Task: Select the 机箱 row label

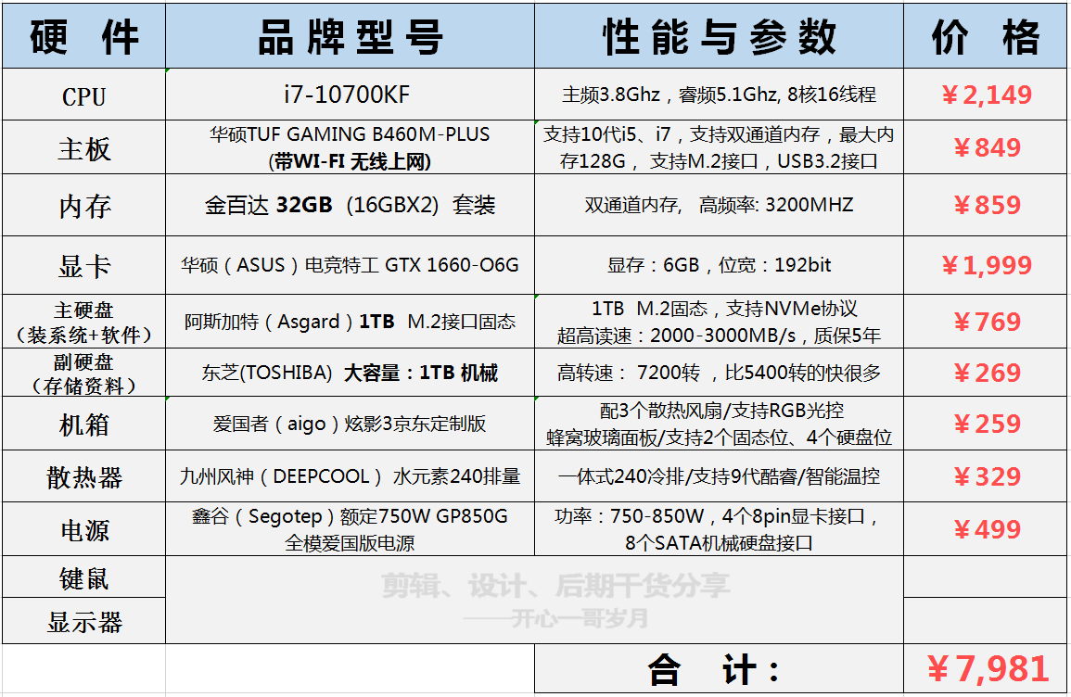Action: tap(83, 424)
